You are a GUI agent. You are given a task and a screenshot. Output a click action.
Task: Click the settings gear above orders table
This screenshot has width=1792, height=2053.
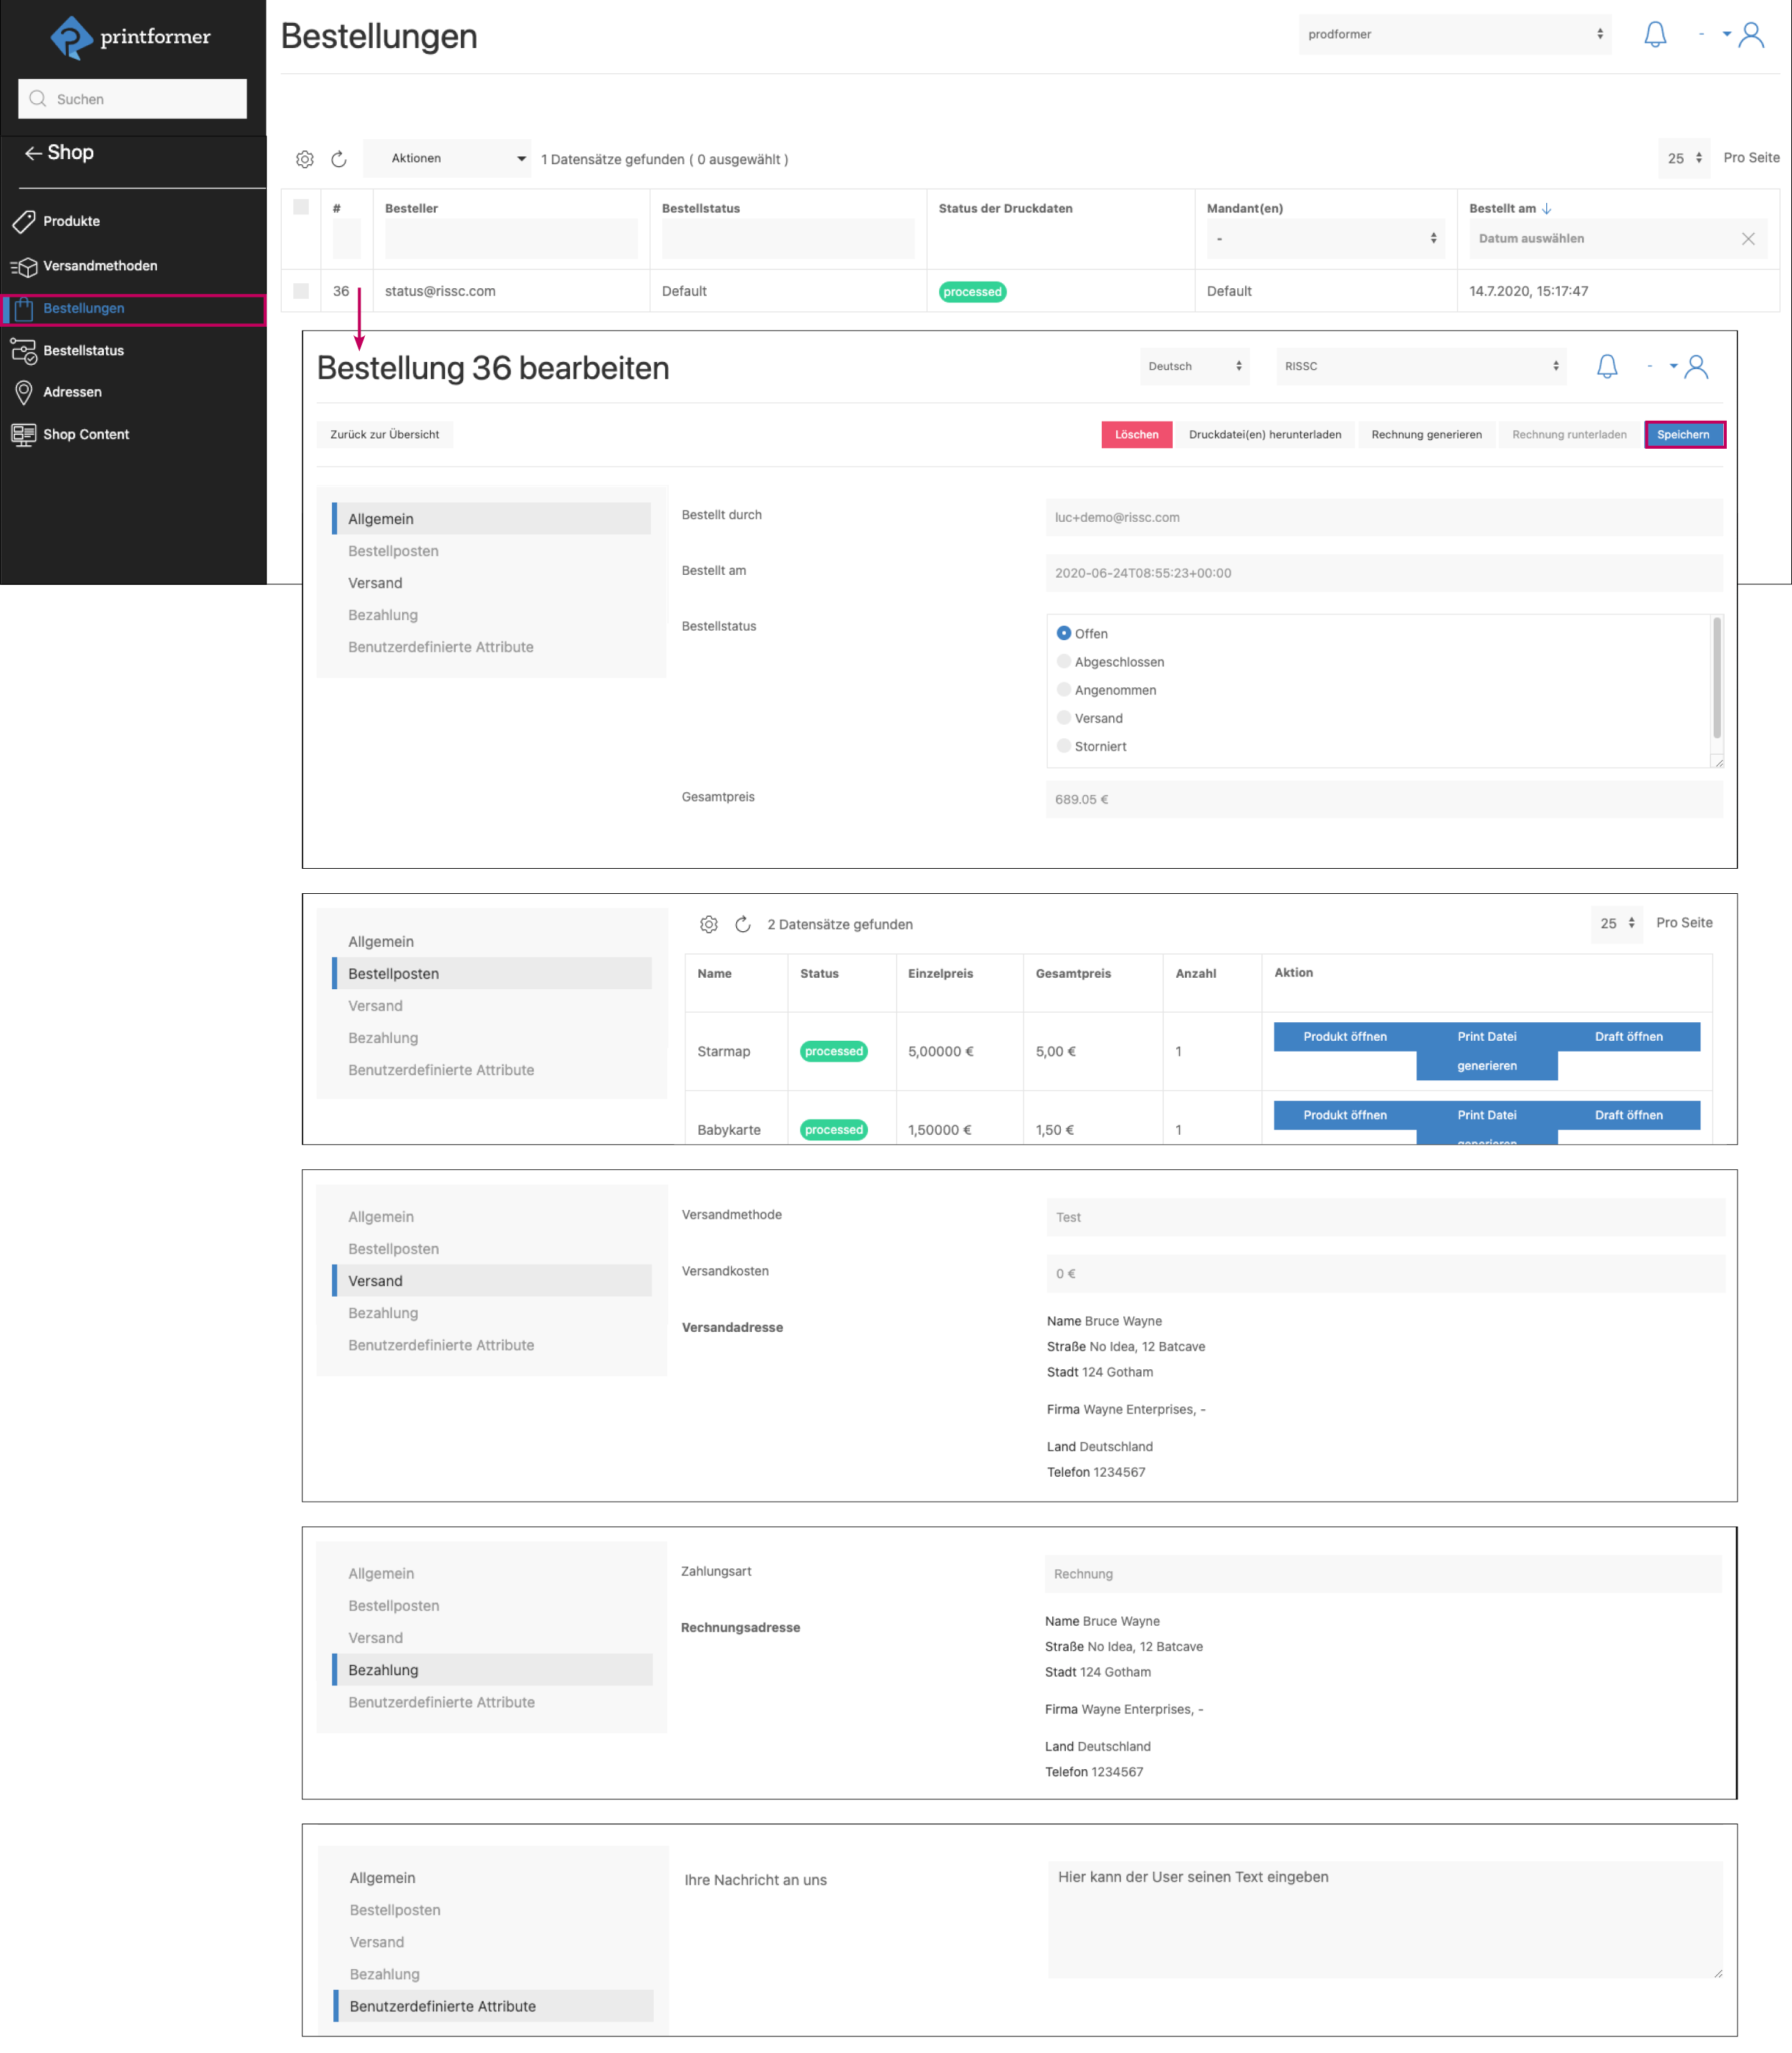(x=305, y=159)
